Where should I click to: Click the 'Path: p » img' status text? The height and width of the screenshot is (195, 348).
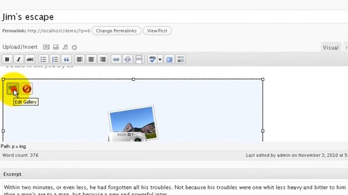(x=13, y=146)
